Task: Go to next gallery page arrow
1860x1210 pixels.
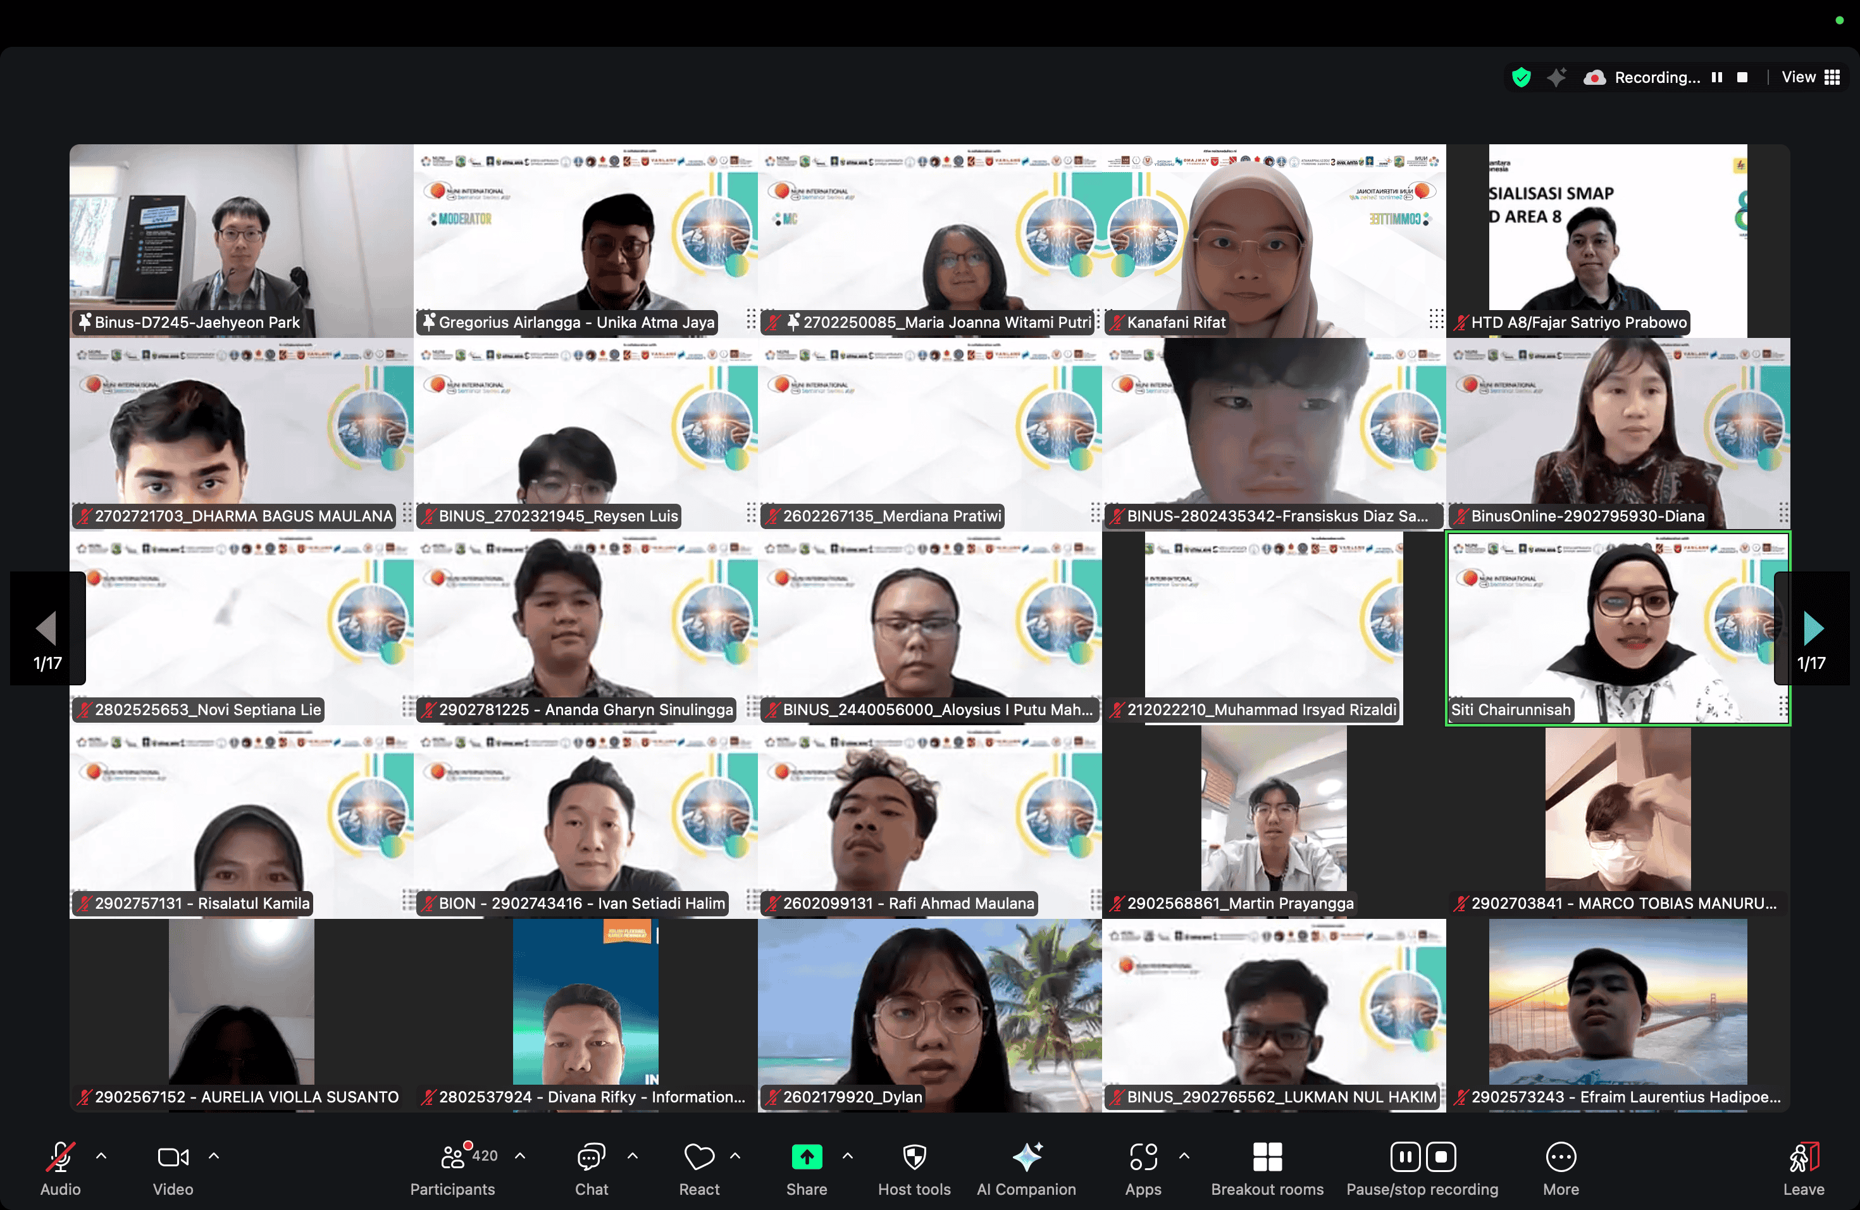Action: click(1811, 628)
